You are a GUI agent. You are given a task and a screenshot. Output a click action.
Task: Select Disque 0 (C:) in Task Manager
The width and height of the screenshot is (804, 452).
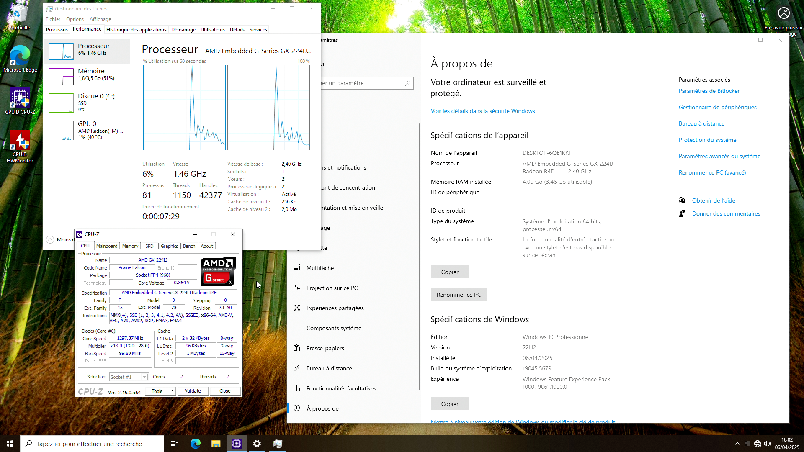87,103
